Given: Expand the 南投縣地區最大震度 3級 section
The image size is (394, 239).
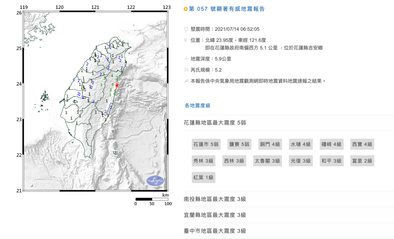Looking at the screenshot, I should click(x=215, y=199).
